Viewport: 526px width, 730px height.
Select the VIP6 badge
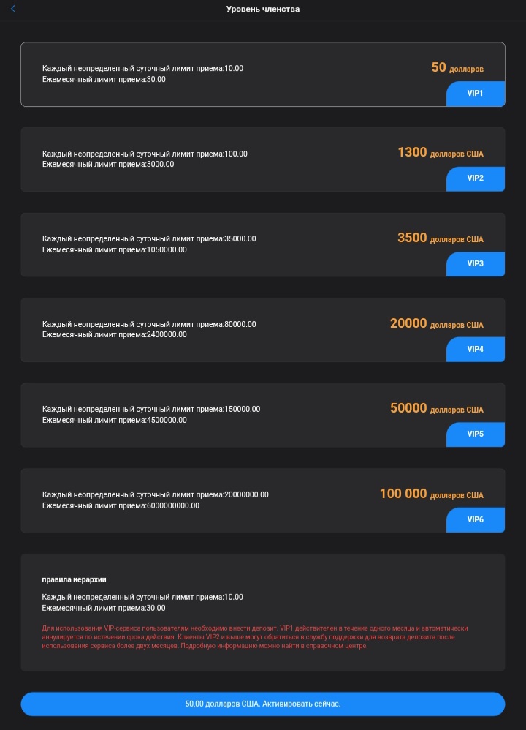coord(475,519)
